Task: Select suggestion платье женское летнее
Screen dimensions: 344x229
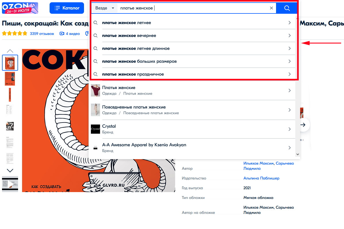Action: 126,23
